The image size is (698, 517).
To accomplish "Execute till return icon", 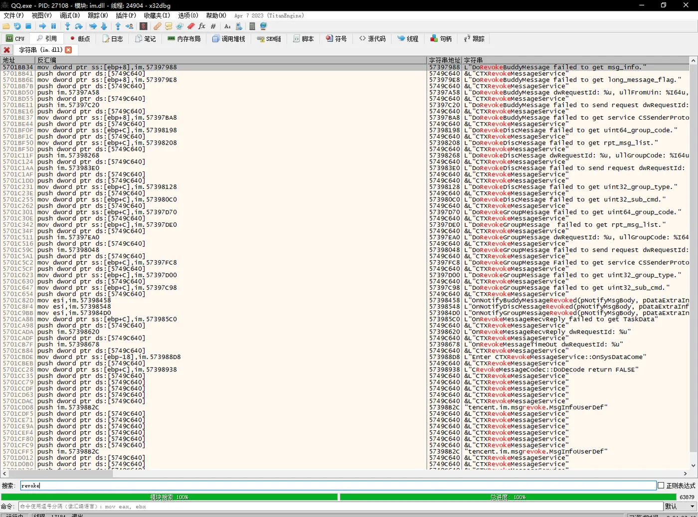I will [x=118, y=26].
